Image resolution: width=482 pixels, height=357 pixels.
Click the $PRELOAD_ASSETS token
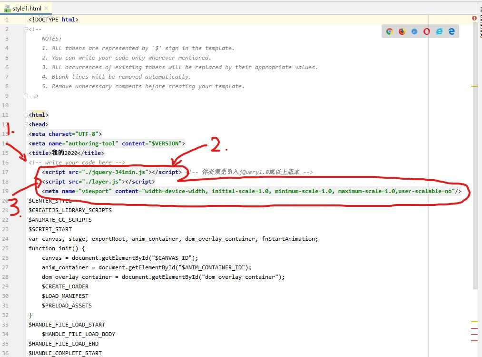point(67,306)
